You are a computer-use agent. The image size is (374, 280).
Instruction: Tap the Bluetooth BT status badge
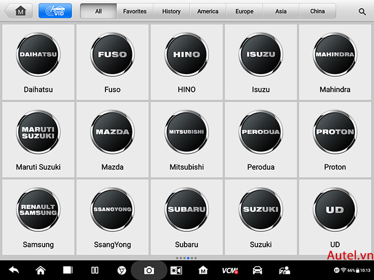coord(337,270)
